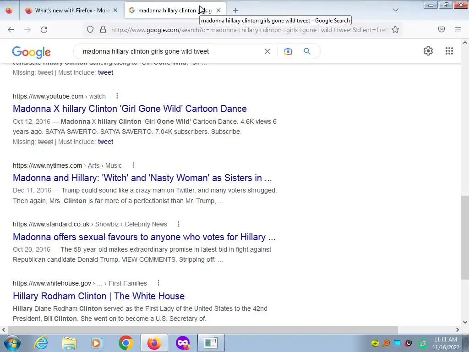Click the horizontal scrollbar at bottom
Viewport: 469px width, 352px height.
(202, 330)
